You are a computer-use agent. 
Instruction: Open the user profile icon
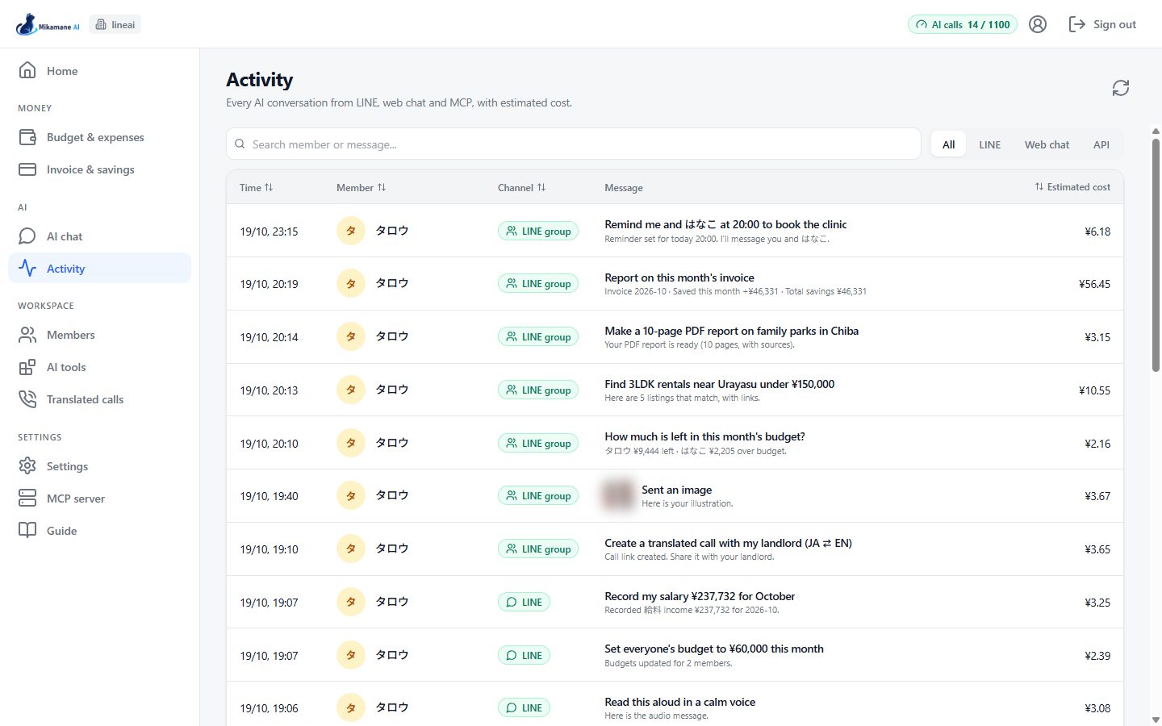(x=1038, y=24)
